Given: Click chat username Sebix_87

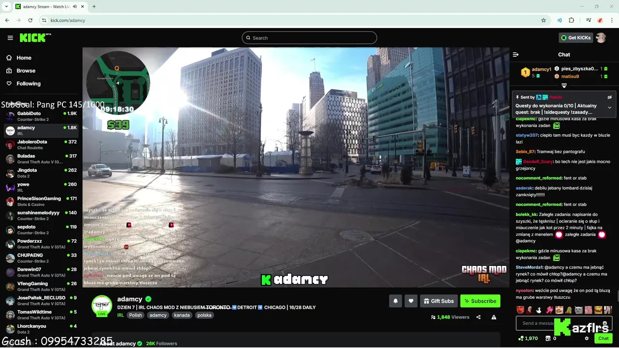Looking at the screenshot, I should pyautogui.click(x=525, y=152).
